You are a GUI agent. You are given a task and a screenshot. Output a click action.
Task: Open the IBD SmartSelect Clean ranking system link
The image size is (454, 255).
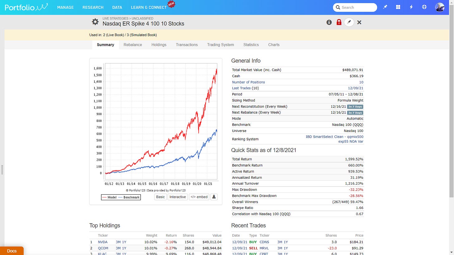click(x=335, y=139)
